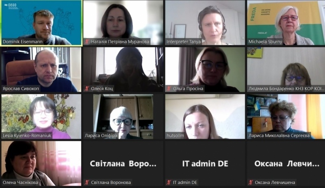Select Dominik Eisenmann's active speaker video tile
This screenshot has height=188, width=325.
41,23
